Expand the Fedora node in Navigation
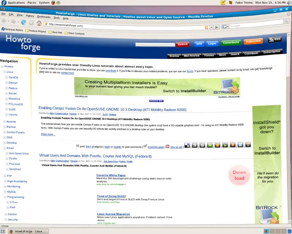The width and height of the screenshot is (292, 234). tap(7, 88)
